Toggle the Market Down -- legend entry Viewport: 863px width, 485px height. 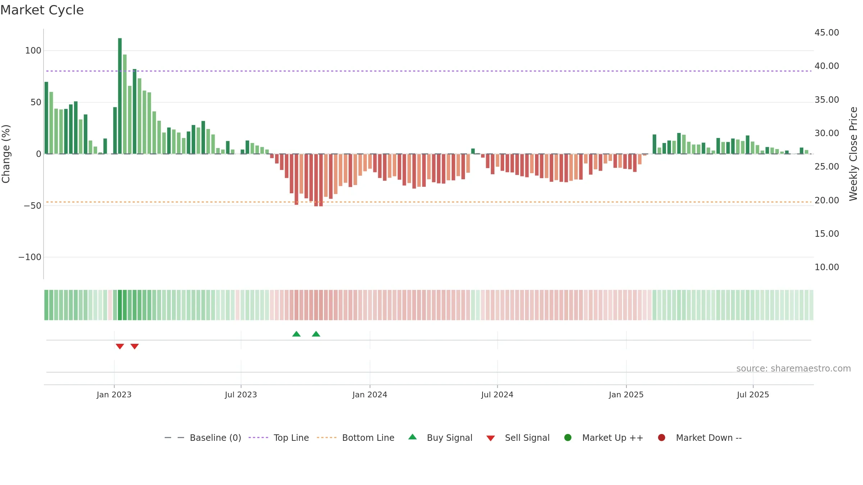(x=700, y=438)
